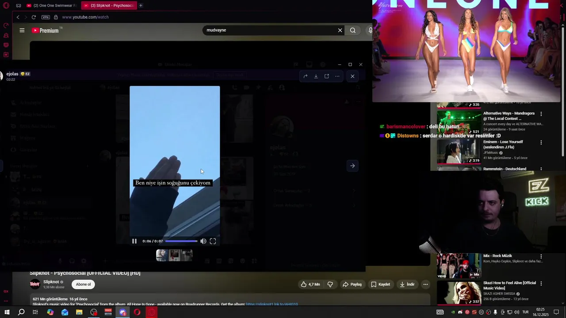
Task: Mute the Discord clip's volume
Action: 203,241
